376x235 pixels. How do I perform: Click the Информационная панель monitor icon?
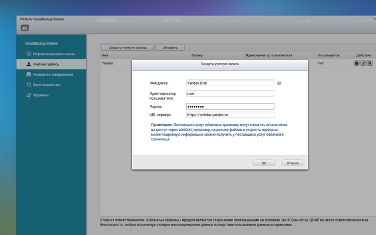29,53
